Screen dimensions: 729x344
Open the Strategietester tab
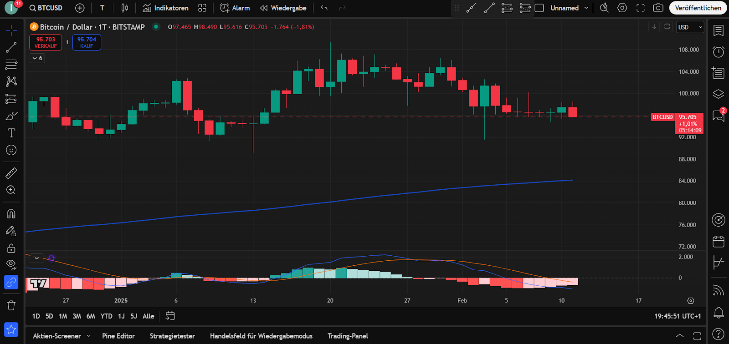(172, 336)
